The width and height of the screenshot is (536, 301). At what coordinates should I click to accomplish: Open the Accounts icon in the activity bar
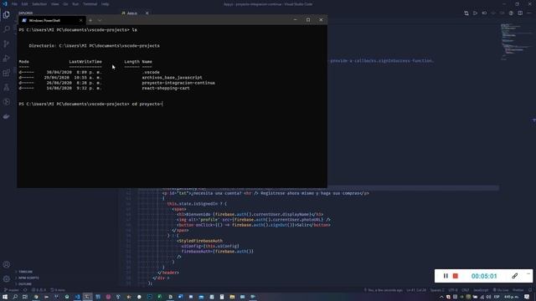[x=6, y=264]
